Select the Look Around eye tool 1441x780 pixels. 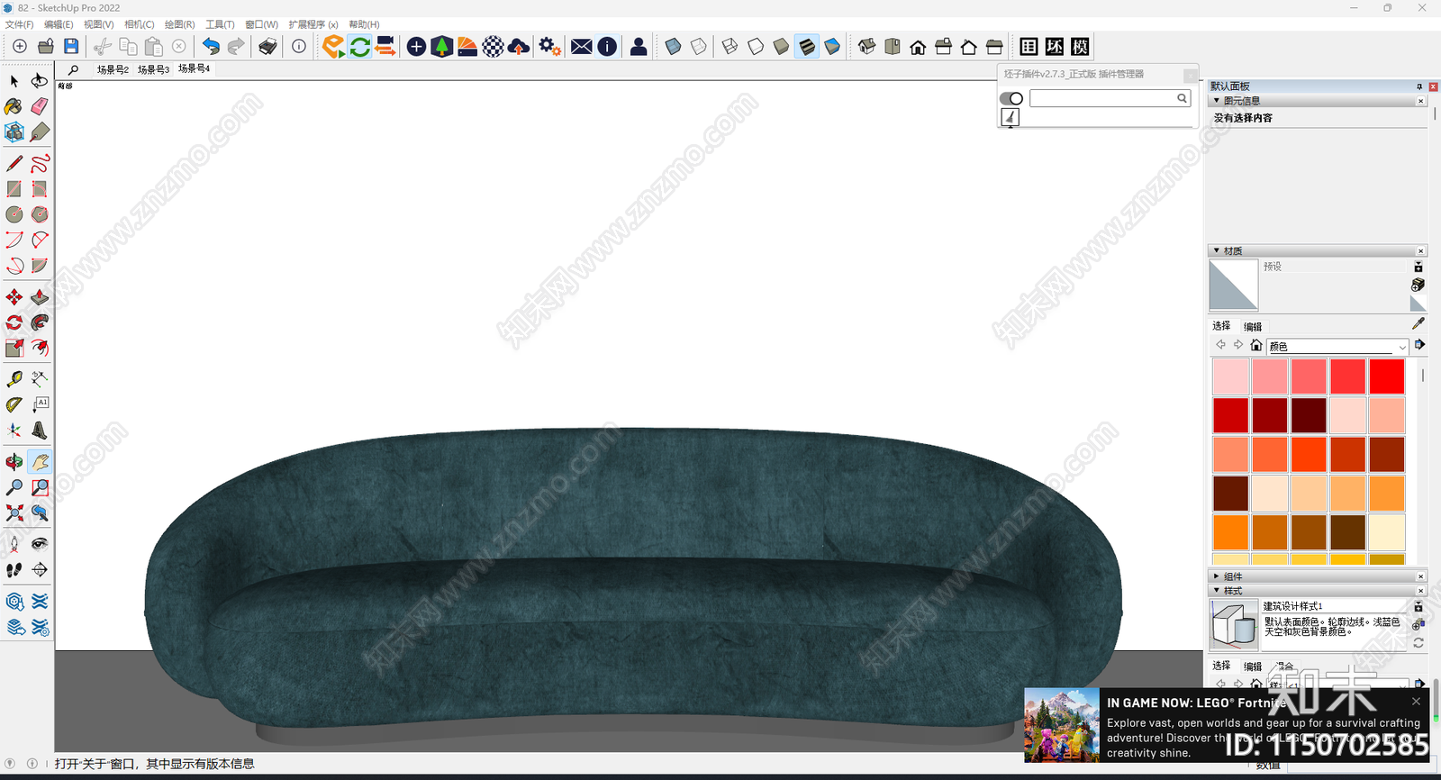point(40,544)
